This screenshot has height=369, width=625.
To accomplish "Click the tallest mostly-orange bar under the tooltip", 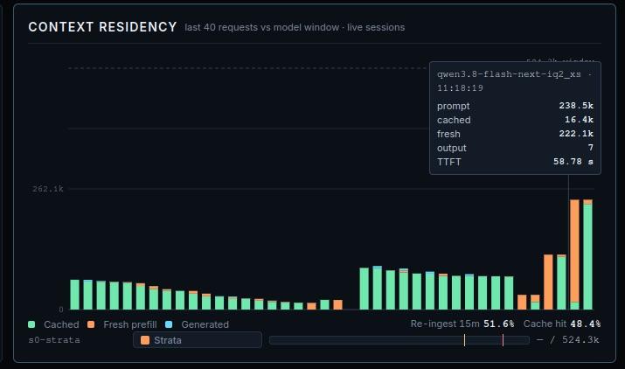I will [574, 254].
